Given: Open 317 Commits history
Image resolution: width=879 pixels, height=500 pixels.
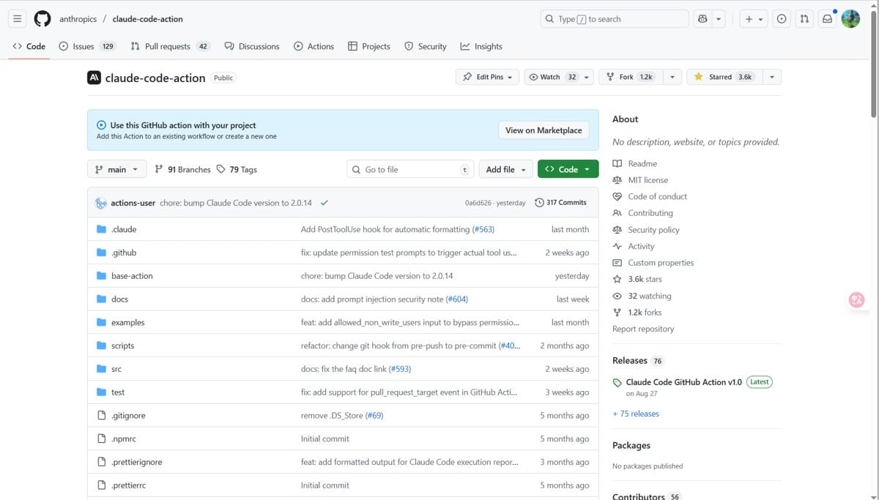Looking at the screenshot, I should pos(560,203).
